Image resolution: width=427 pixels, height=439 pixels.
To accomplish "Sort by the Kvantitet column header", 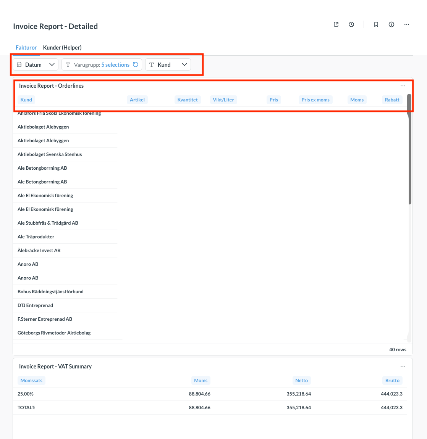I will [188, 100].
